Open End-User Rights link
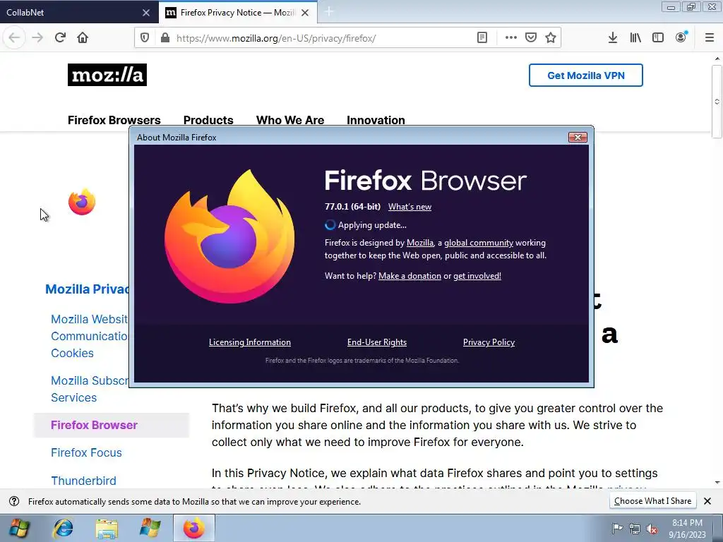This screenshot has width=723, height=542. [x=377, y=342]
